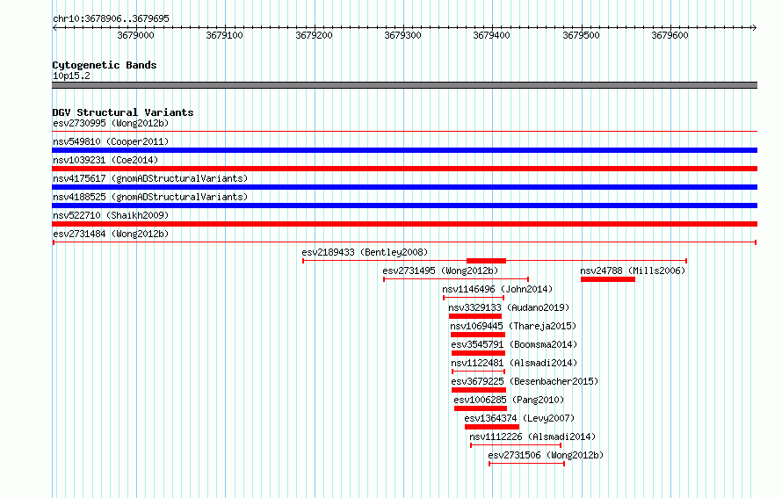This screenshot has width=782, height=498.
Task: Click the nsv1039231 red feature bar
Action: pos(404,169)
